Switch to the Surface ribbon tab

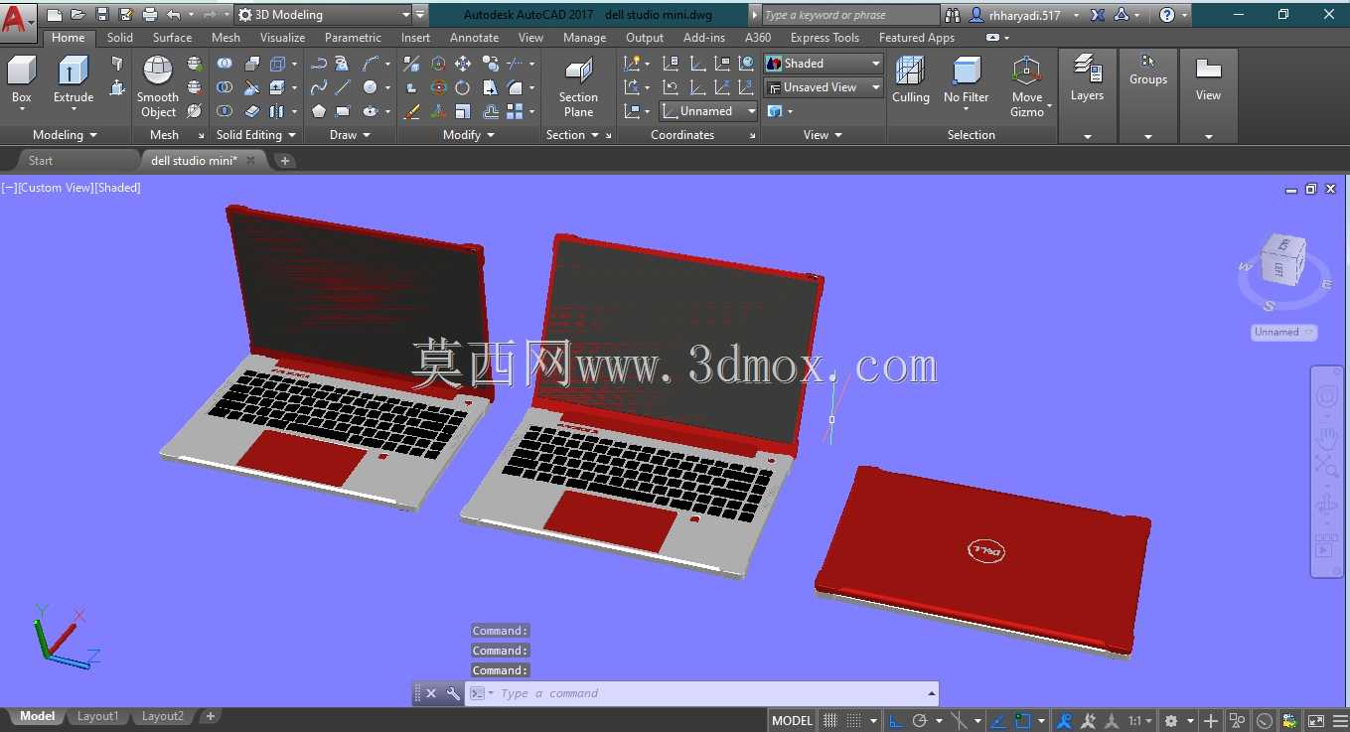pos(173,38)
